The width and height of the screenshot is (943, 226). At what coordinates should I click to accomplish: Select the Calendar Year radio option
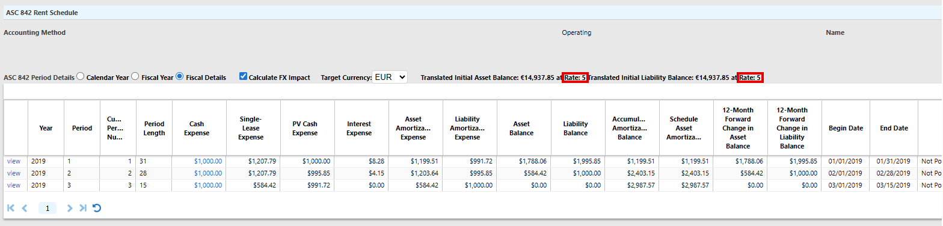81,77
